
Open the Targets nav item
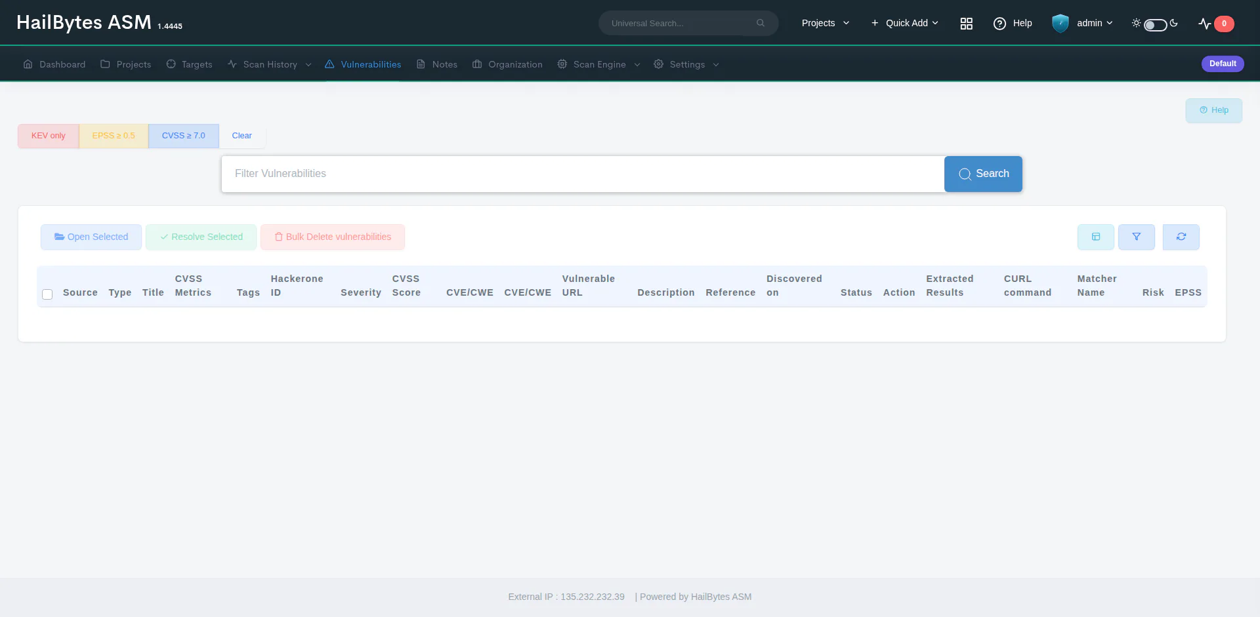click(189, 64)
